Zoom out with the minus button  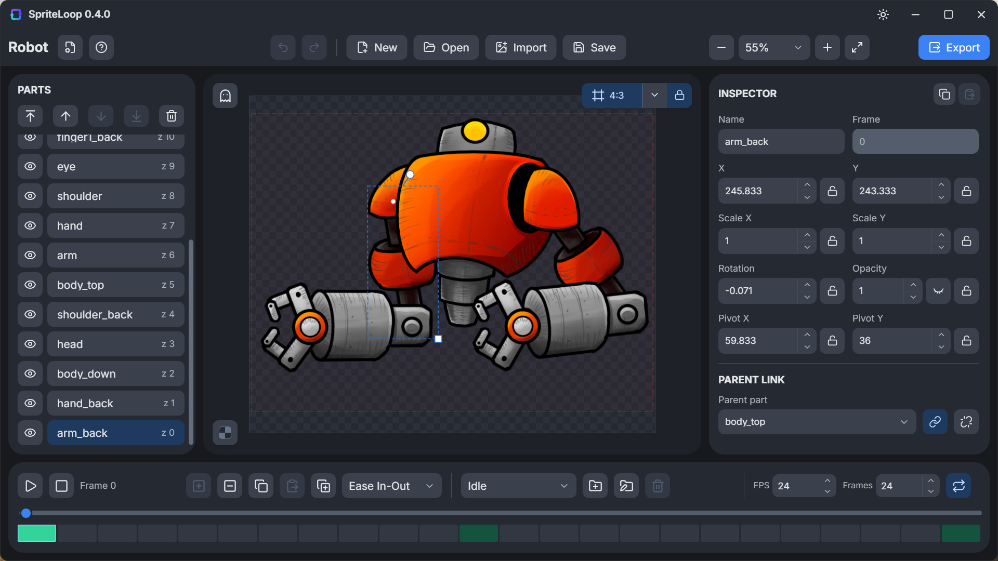click(x=721, y=47)
